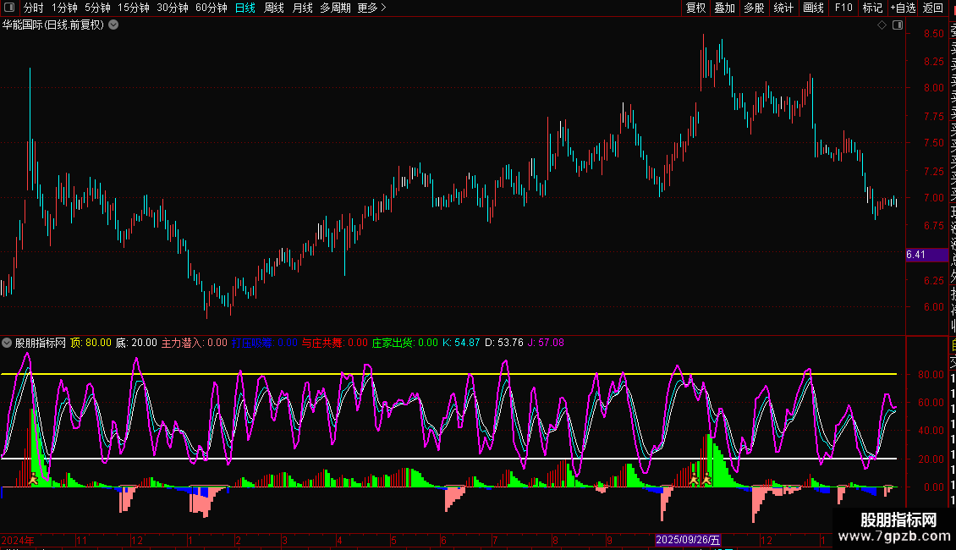Expand the 更多 periods menu
The width and height of the screenshot is (956, 550).
[x=372, y=8]
